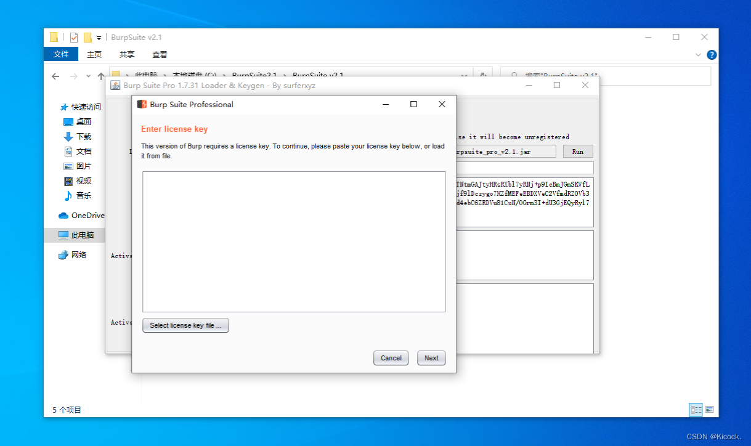Select 网络 in Explorer sidebar
This screenshot has height=446, width=751.
tap(73, 255)
